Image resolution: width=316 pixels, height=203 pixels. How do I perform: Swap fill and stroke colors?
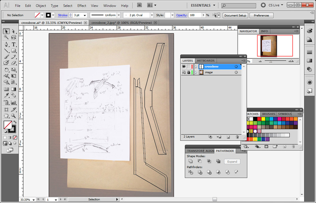pos(15,122)
